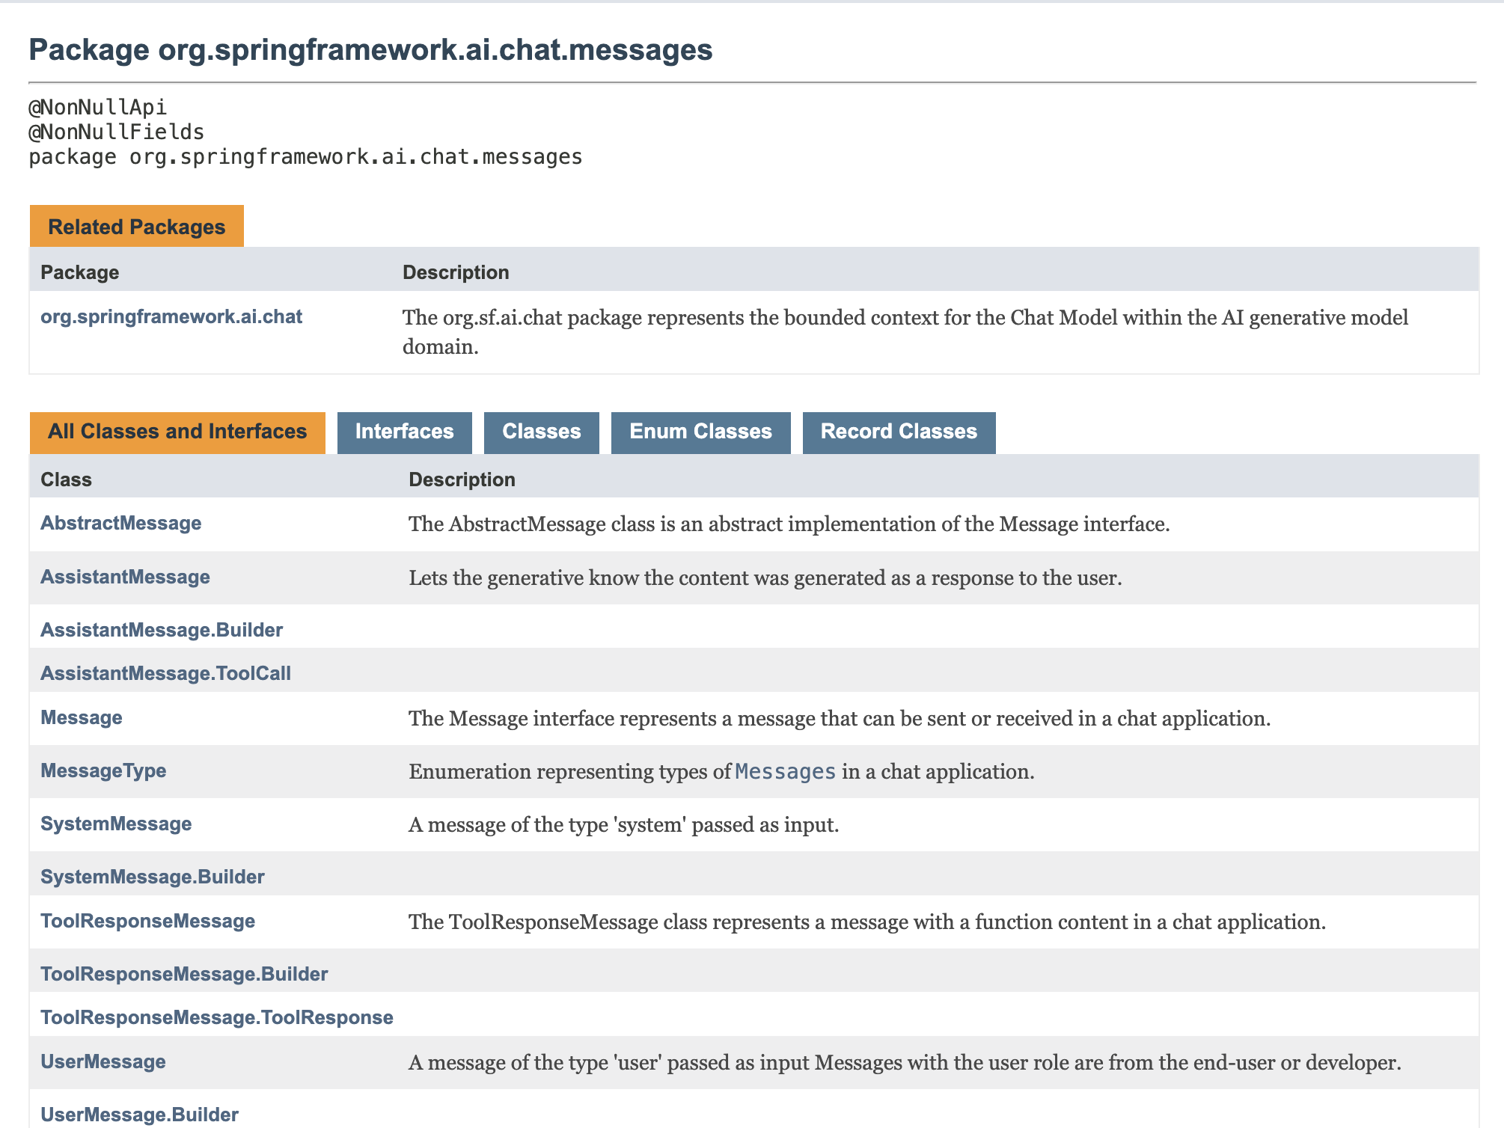Screen dimensions: 1504x1128
Task: Click the ToolResponseMessage.Builder link
Action: [x=184, y=974]
